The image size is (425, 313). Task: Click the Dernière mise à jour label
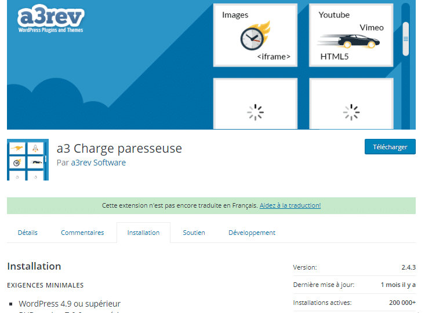(x=324, y=285)
